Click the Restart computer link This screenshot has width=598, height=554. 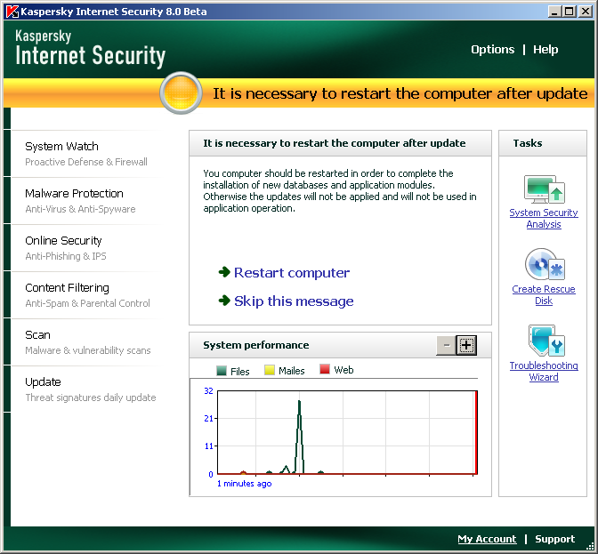point(292,273)
